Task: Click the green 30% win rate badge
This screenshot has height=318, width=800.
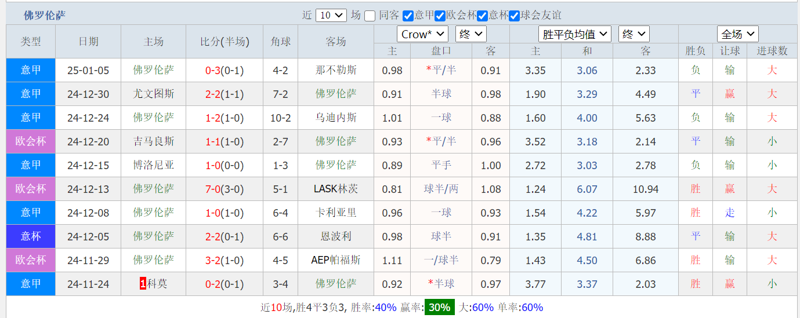Action: pos(439,308)
